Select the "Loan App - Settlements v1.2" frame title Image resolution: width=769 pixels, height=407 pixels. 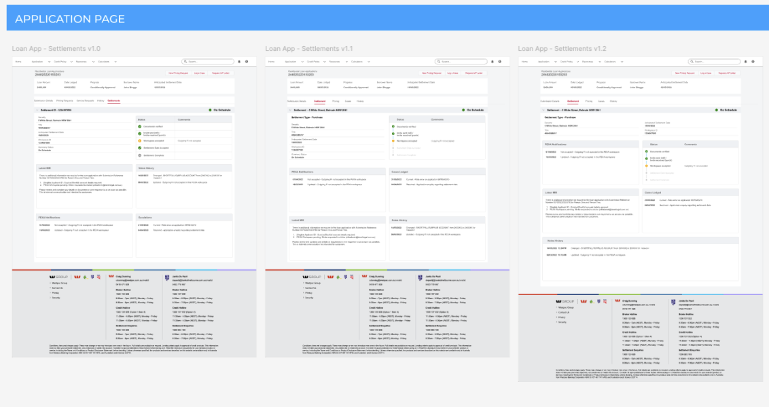(562, 48)
